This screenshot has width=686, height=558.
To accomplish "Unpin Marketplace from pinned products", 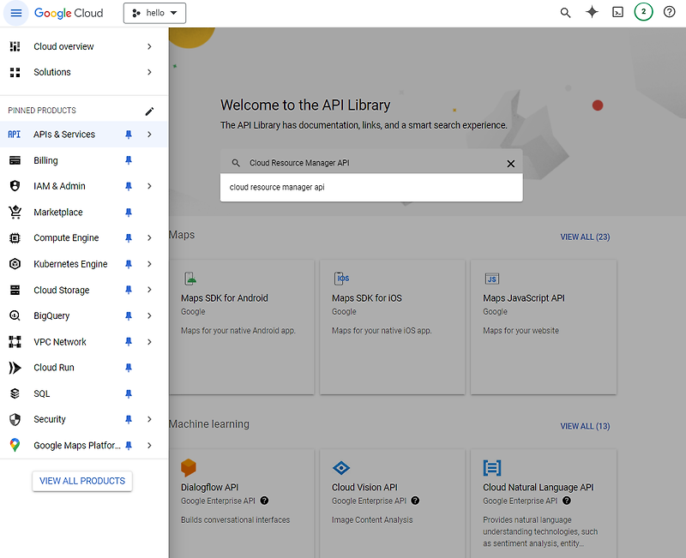I will [x=129, y=212].
